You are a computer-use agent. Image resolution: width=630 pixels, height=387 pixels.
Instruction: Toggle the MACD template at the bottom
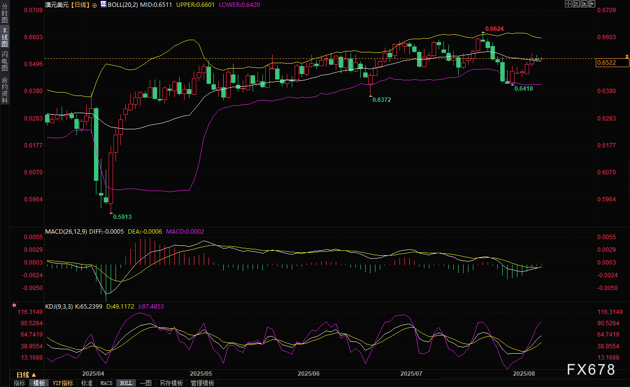click(106, 383)
